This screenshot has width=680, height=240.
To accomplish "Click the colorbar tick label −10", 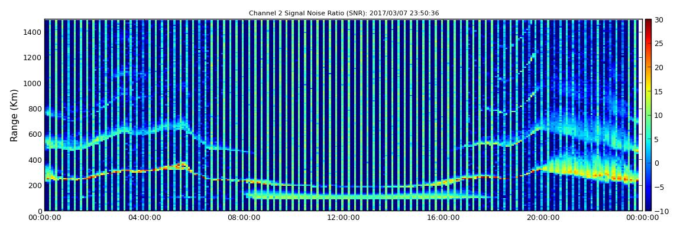I will (x=660, y=211).
